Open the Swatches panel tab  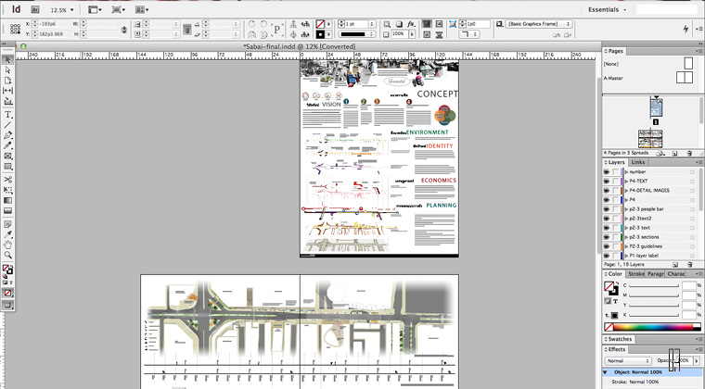[620, 339]
